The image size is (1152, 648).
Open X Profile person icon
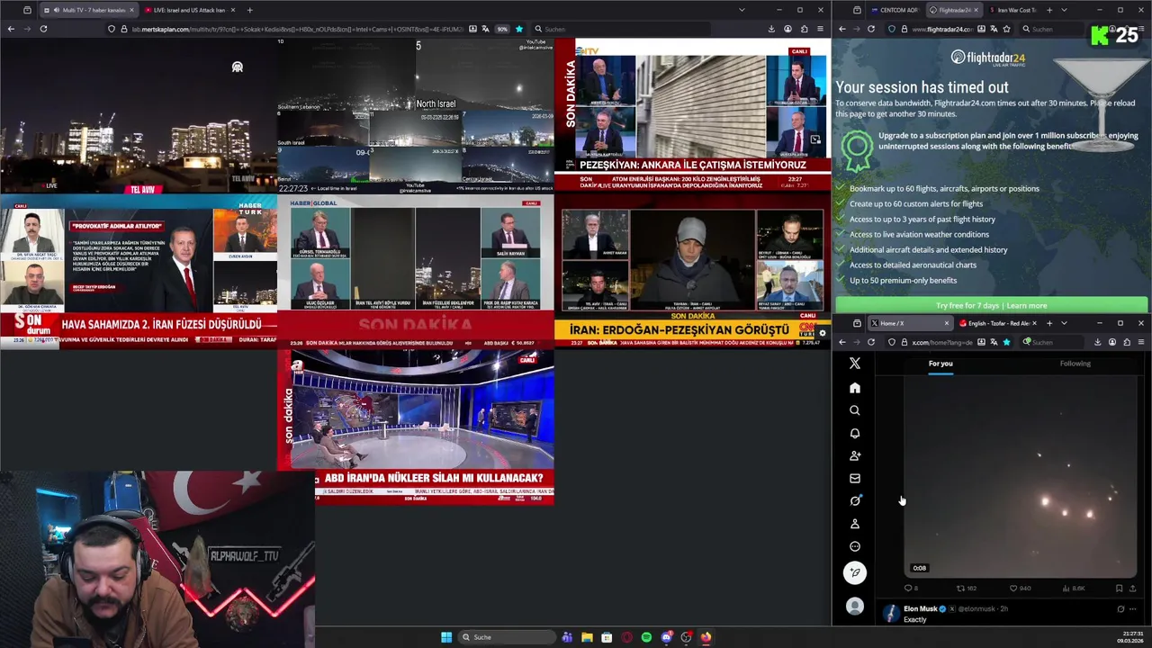tap(855, 524)
